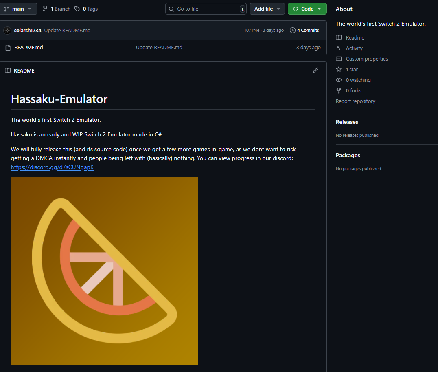Open the 0 Tags link
The height and width of the screenshot is (372, 438).
(x=86, y=9)
